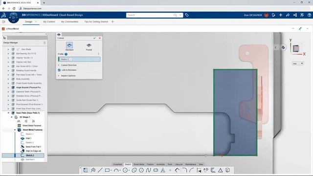The image size is (313, 176).
Task: Open the Profile three-dot options menu
Action: 99,54
